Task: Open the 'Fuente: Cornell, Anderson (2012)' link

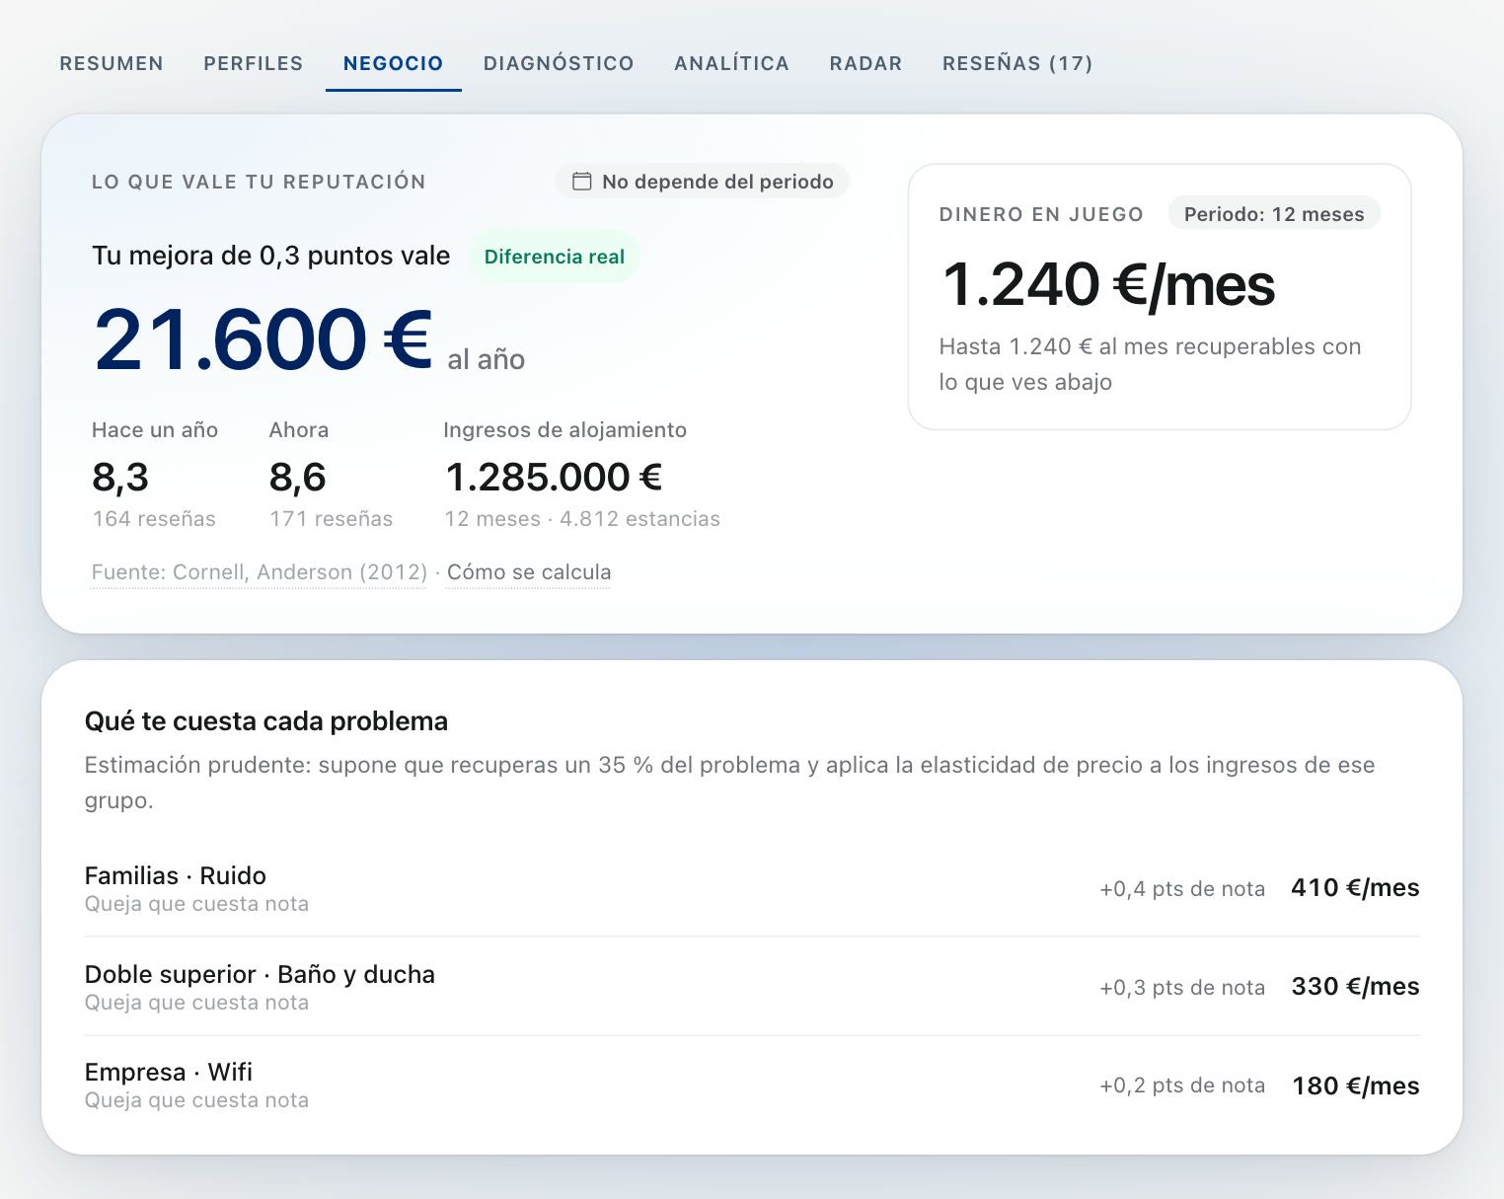Action: (x=259, y=572)
